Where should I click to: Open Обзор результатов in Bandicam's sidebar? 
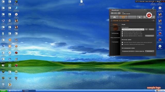click(x=115, y=38)
